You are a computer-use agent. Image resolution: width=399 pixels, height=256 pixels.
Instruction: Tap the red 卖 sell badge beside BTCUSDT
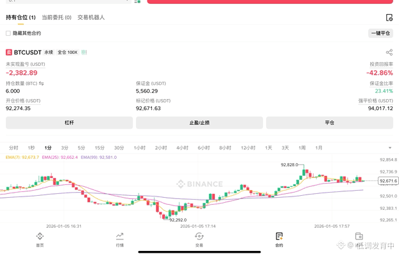click(9, 52)
